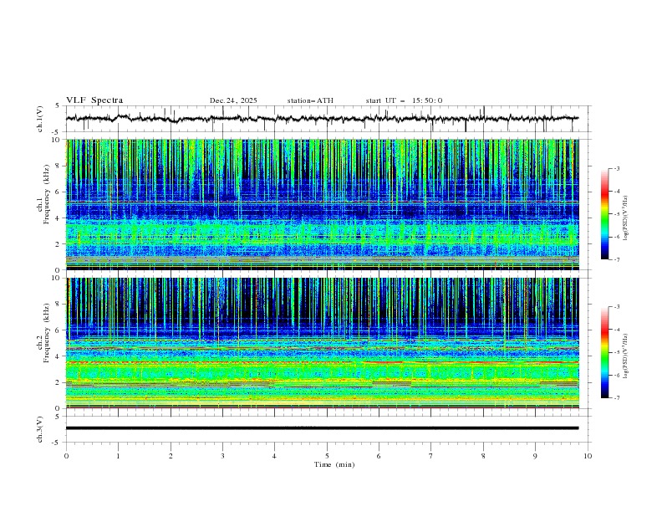Click the 1 minute tick label on time axis
The width and height of the screenshot is (662, 512).
118,456
